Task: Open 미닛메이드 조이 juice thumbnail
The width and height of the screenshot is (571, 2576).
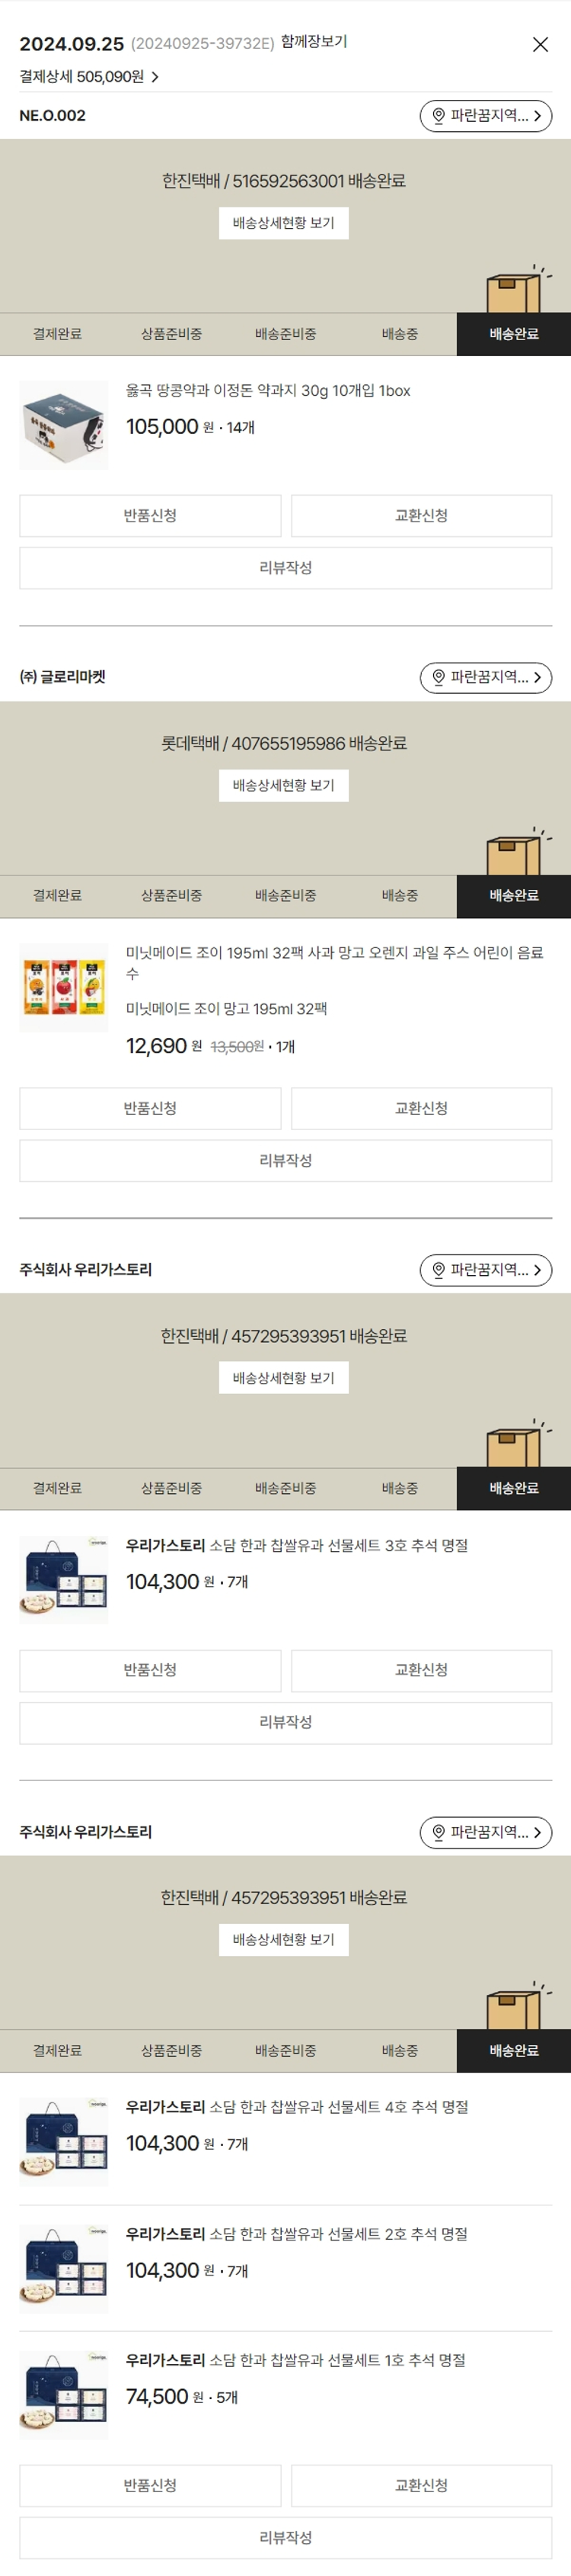Action: (64, 987)
